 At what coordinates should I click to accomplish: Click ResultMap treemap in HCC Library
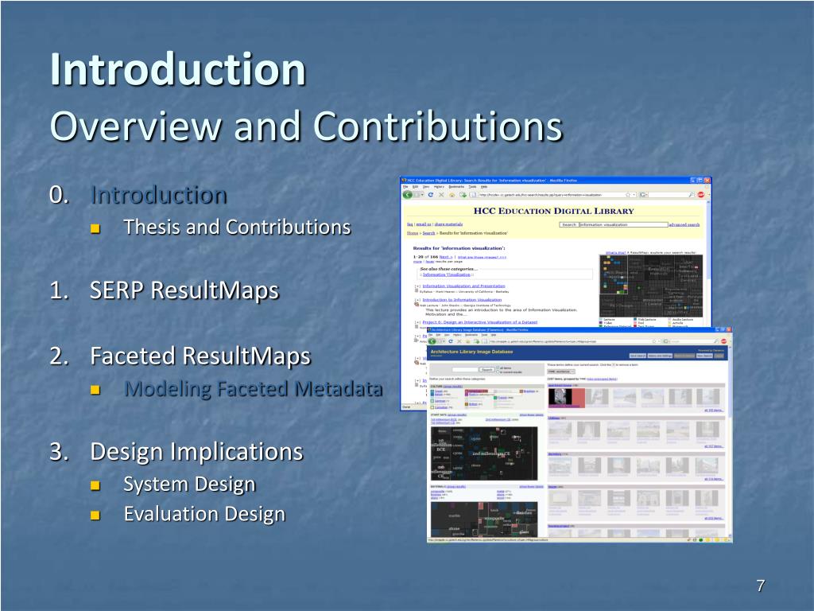pos(651,286)
